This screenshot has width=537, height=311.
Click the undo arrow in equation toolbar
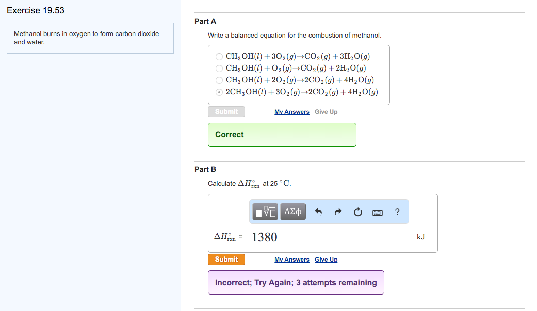[318, 212]
